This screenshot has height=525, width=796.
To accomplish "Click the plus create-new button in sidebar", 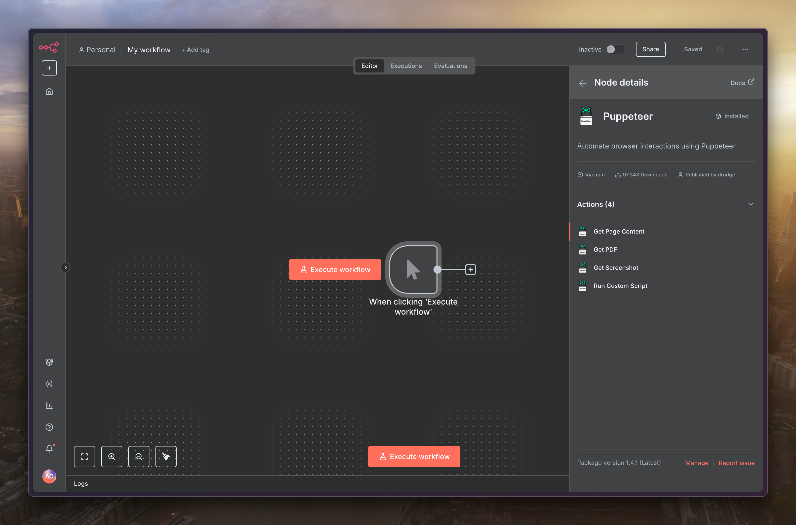I will [x=49, y=68].
